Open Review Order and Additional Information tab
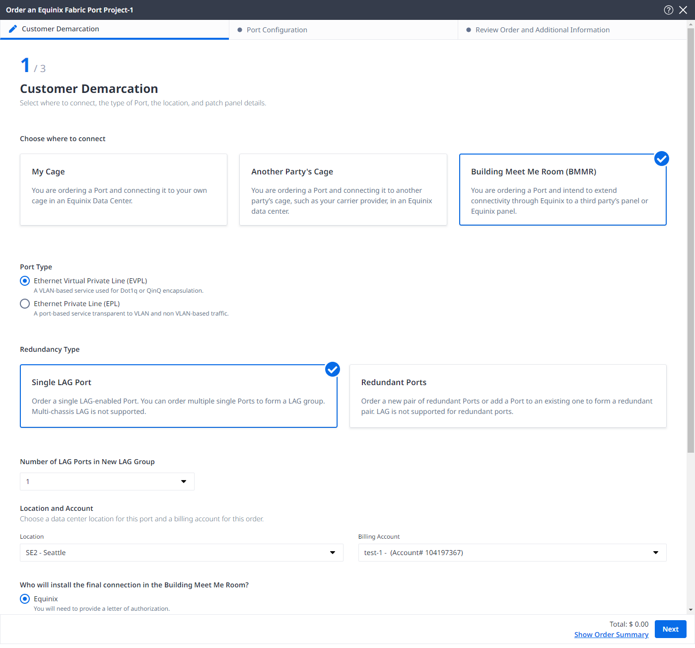 (572, 30)
